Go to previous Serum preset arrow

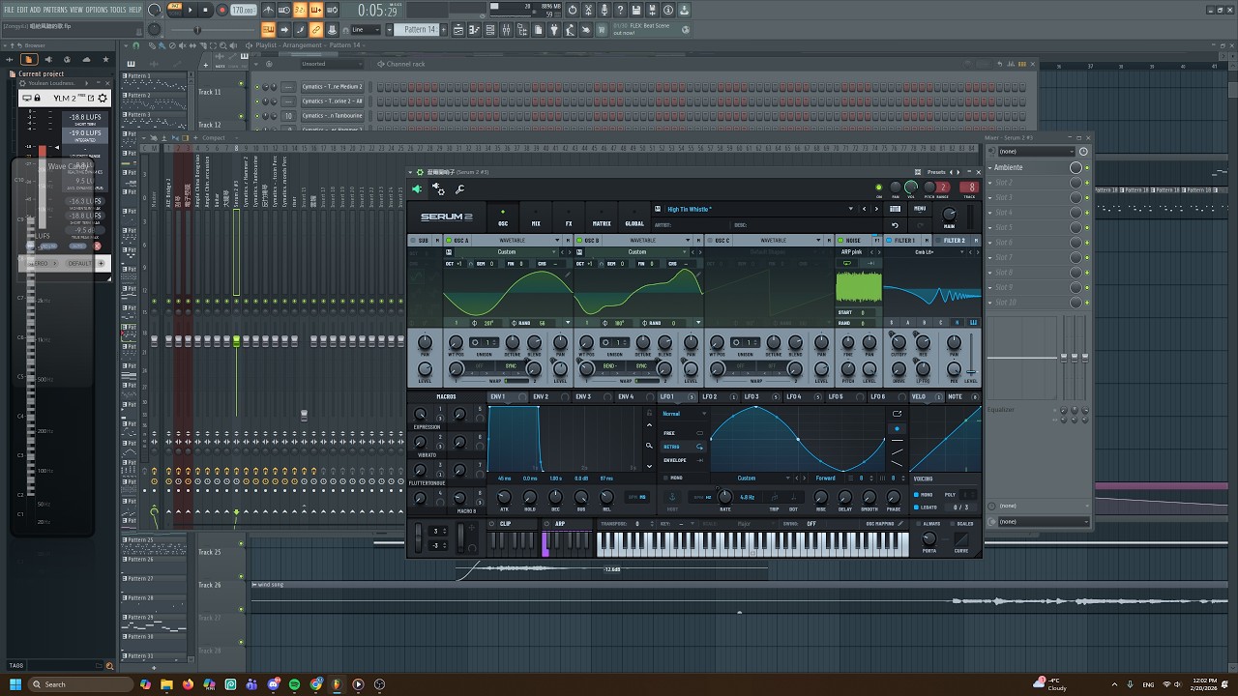(865, 209)
